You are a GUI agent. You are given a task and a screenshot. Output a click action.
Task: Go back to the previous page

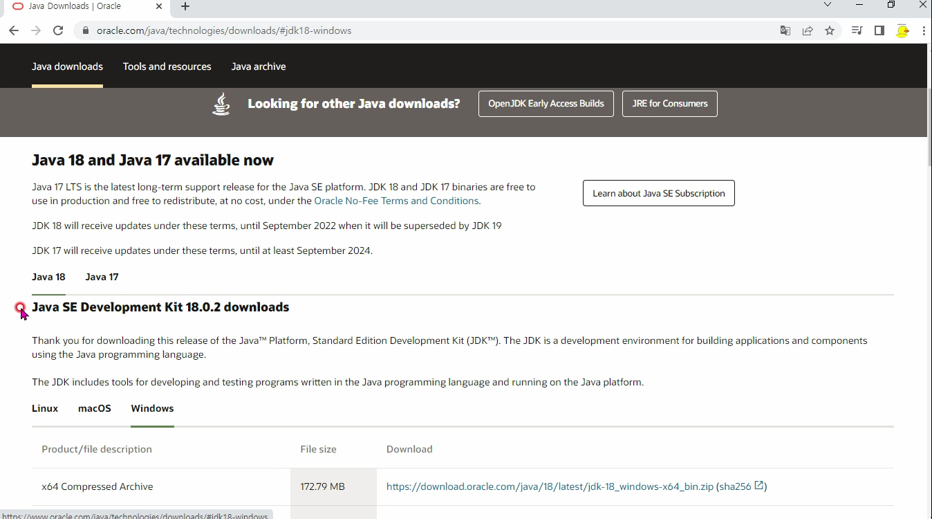pyautogui.click(x=14, y=30)
